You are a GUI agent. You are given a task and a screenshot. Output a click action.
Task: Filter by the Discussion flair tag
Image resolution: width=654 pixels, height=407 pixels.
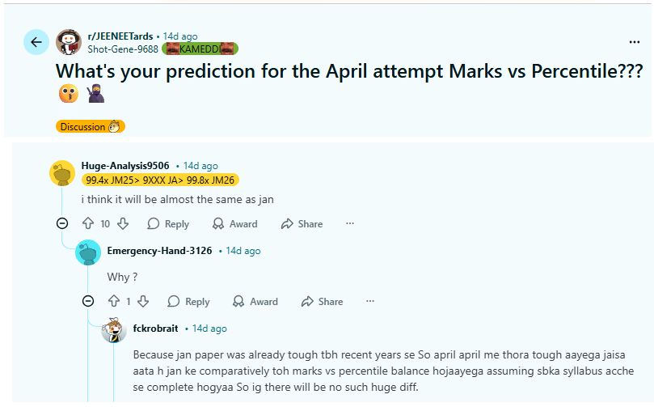click(x=91, y=126)
